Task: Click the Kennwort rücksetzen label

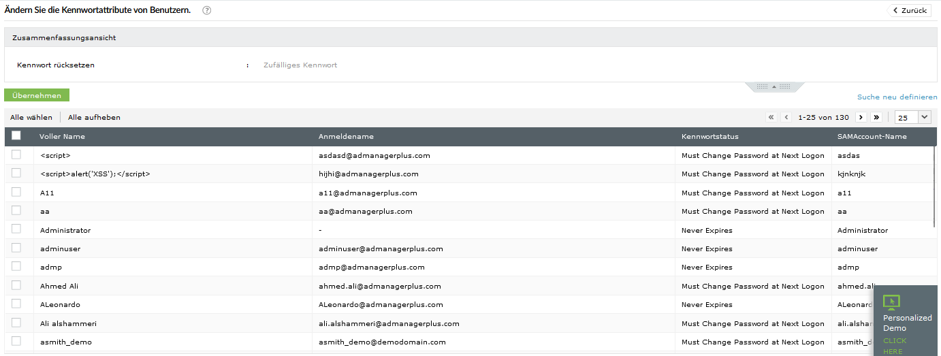Action: 56,65
